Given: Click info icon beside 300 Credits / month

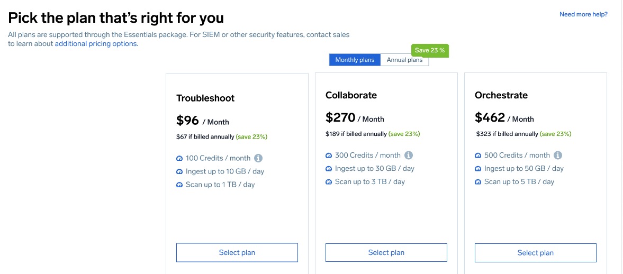Looking at the screenshot, I should click(x=409, y=156).
